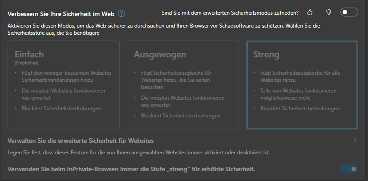Select the Streng security level card
Screen dimensions: 368x181
click(x=302, y=85)
